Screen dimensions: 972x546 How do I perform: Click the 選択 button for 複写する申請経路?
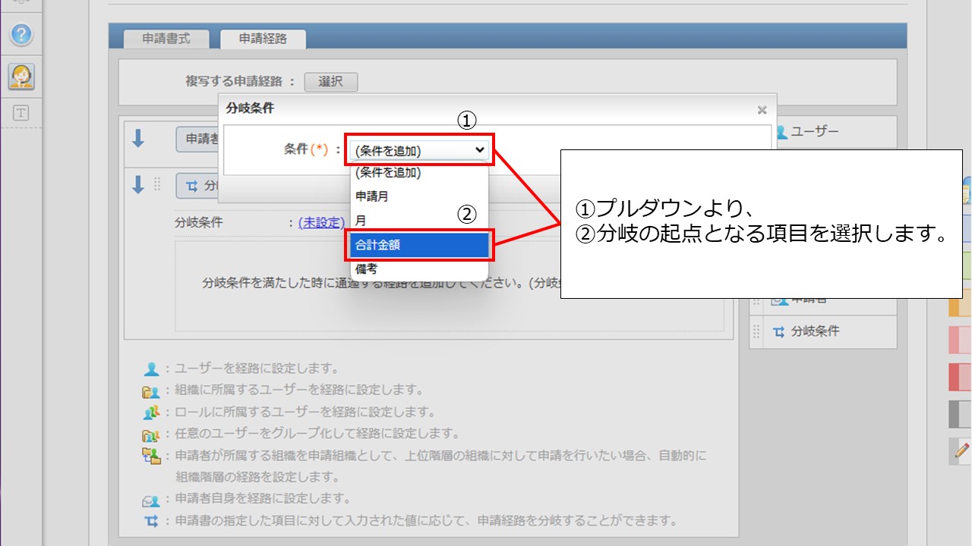tap(330, 82)
